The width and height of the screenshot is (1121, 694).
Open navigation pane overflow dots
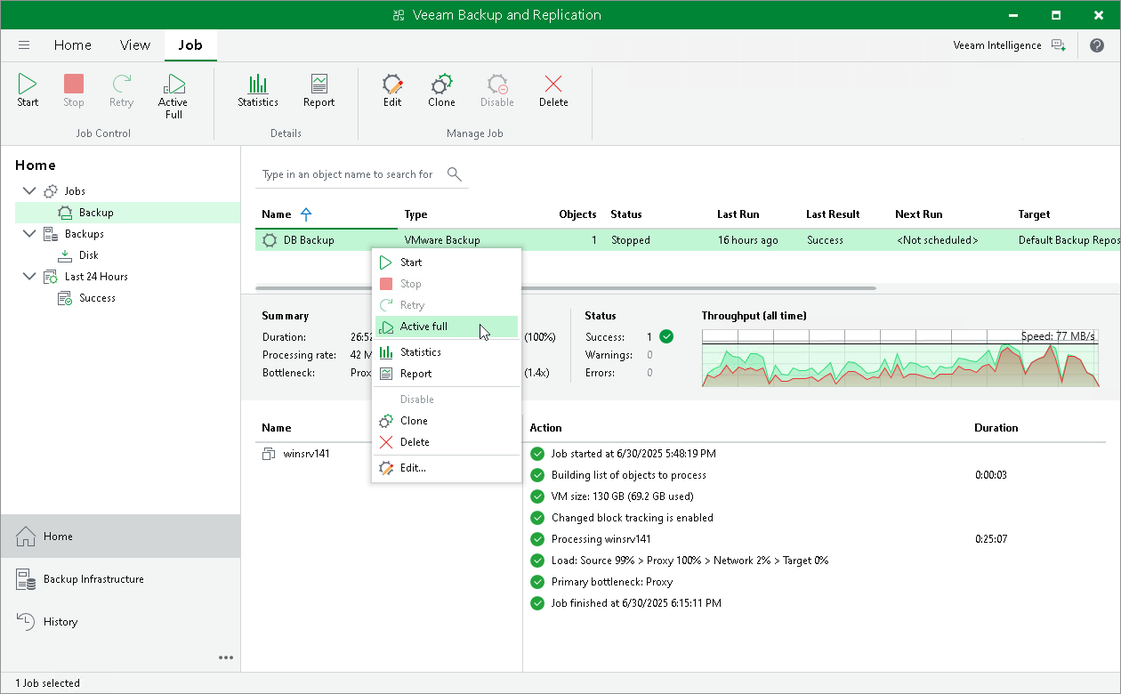(226, 658)
